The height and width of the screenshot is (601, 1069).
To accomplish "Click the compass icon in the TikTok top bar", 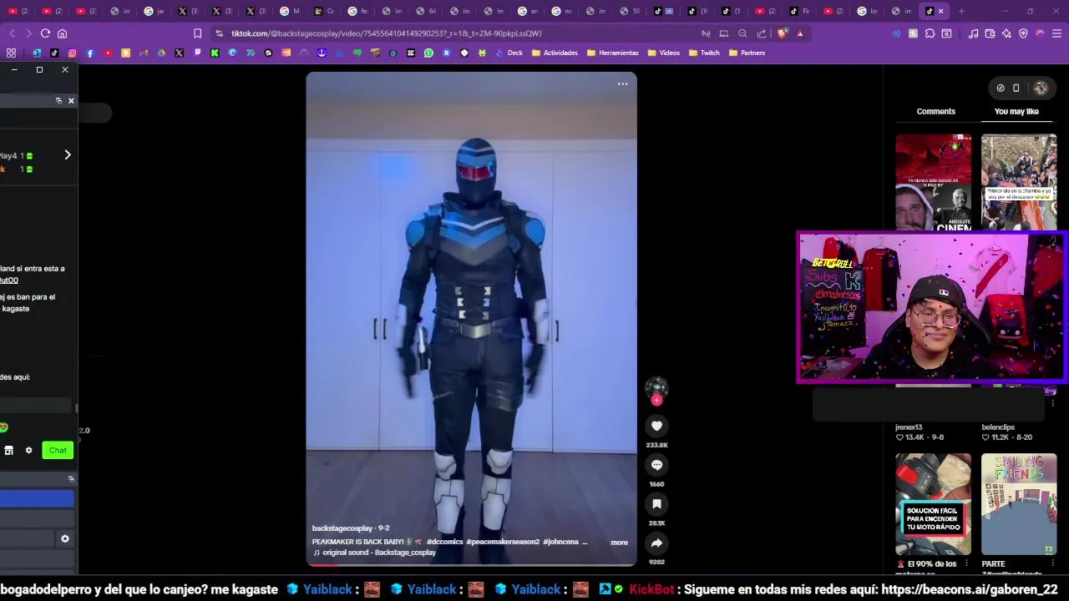I will coord(1001,88).
